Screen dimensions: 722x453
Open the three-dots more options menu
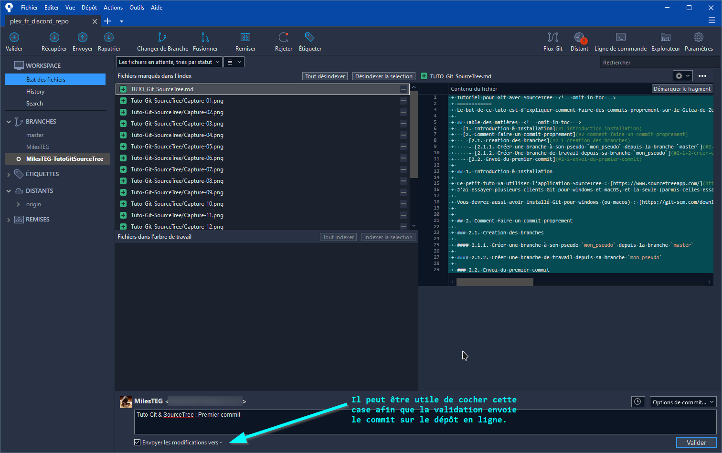coord(702,76)
